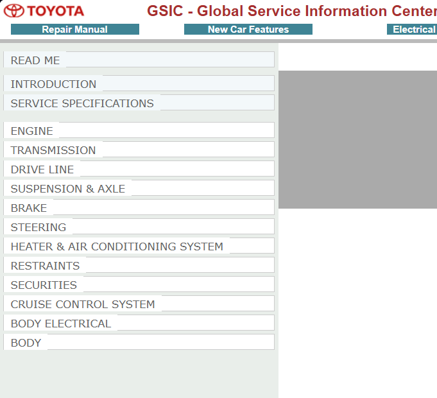Viewport: 437px width, 398px height.
Task: Open the New Car Features tab
Action: tap(248, 30)
